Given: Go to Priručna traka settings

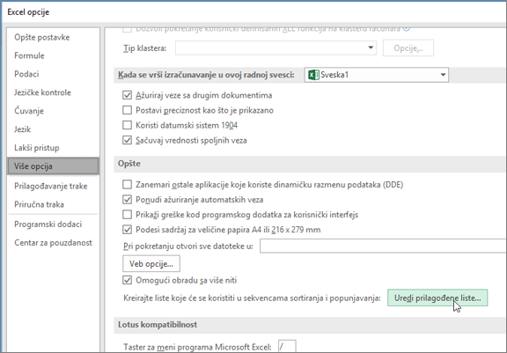Looking at the screenshot, I should click(x=39, y=204).
